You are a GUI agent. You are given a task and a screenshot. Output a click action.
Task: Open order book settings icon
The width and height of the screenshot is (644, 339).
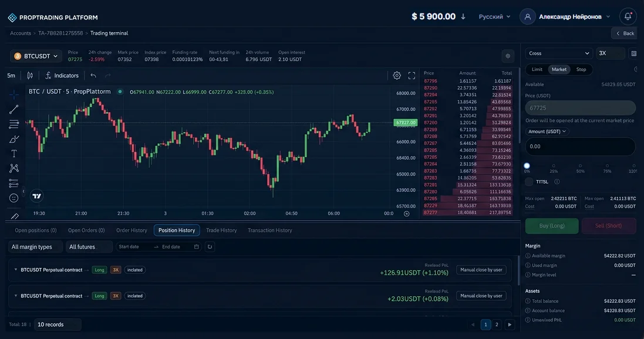(x=508, y=56)
